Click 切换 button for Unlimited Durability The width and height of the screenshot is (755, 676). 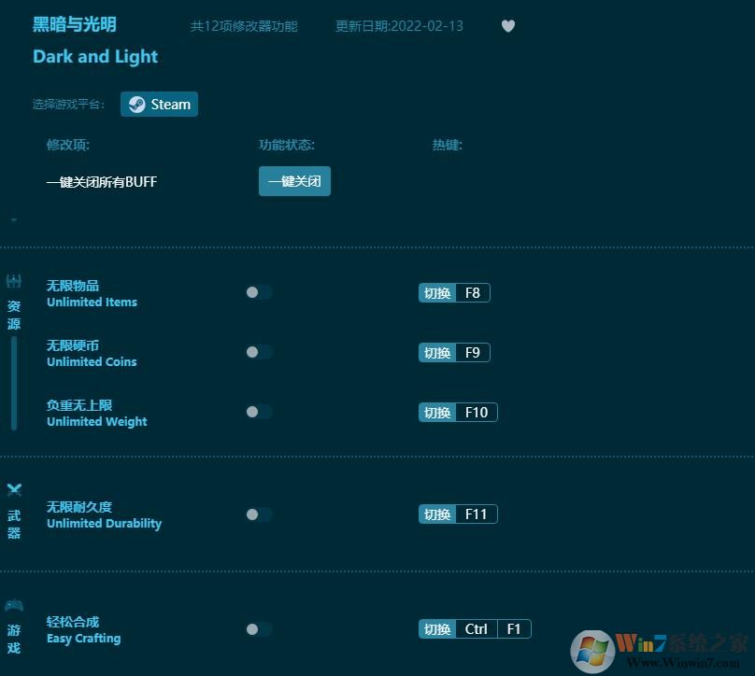click(437, 514)
